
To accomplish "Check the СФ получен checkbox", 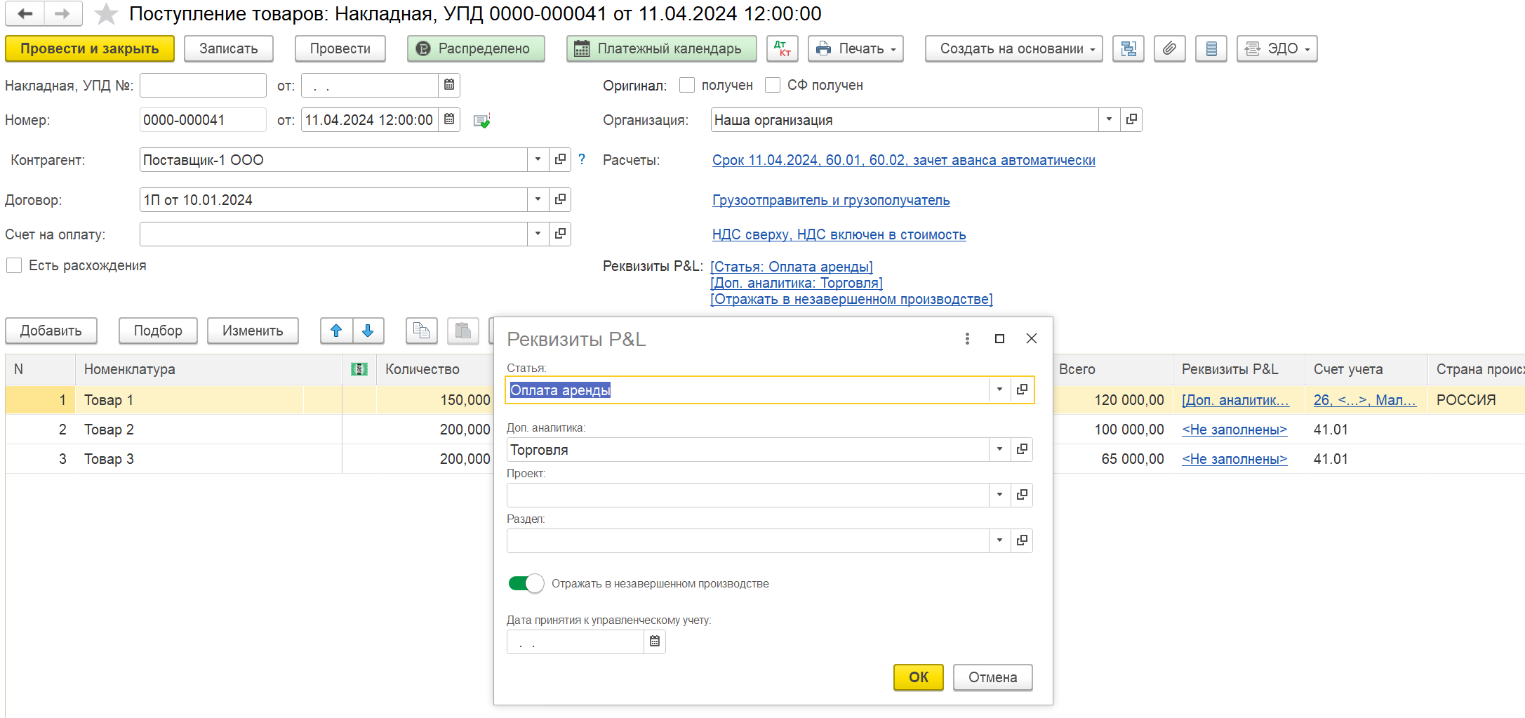I will (773, 85).
